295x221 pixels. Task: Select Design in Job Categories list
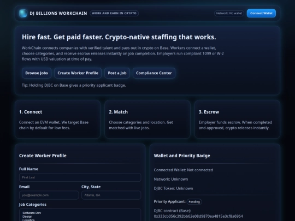(27, 217)
